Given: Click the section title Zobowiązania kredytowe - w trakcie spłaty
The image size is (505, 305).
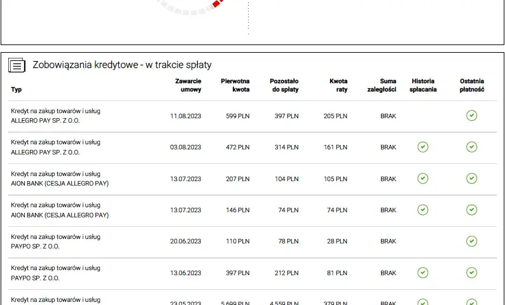Looking at the screenshot, I should coord(122,65).
